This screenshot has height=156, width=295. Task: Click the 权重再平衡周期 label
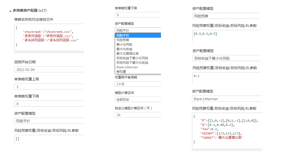(126, 77)
